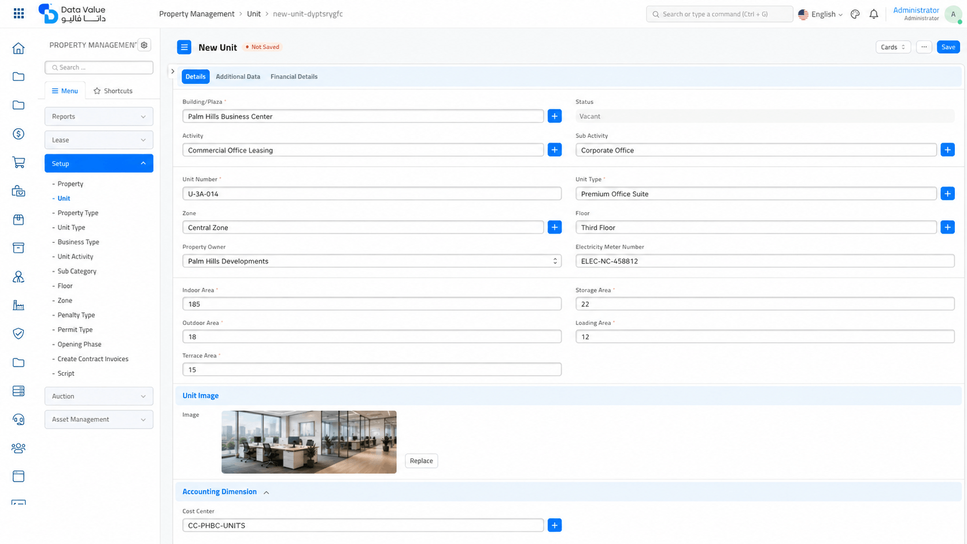Switch to the Financial Details tab
This screenshot has width=967, height=544.
pyautogui.click(x=294, y=76)
